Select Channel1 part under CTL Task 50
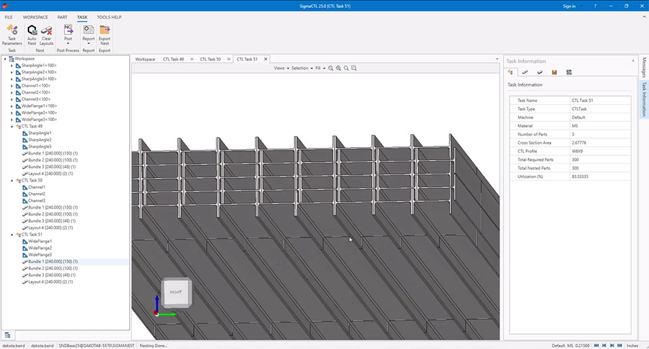 point(37,187)
